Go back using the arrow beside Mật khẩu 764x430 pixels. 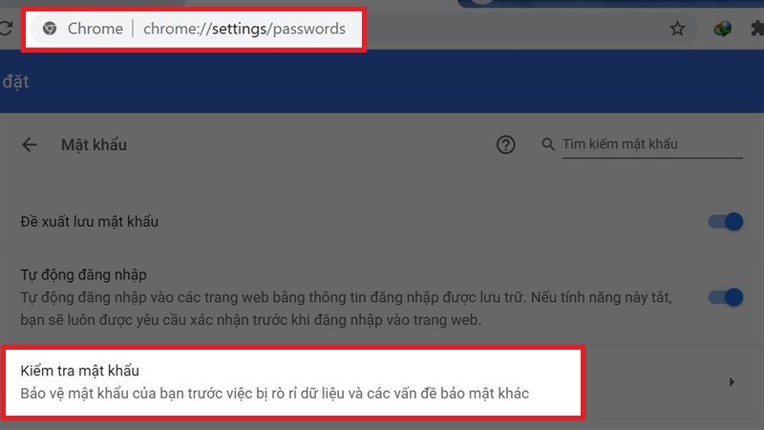click(x=30, y=145)
